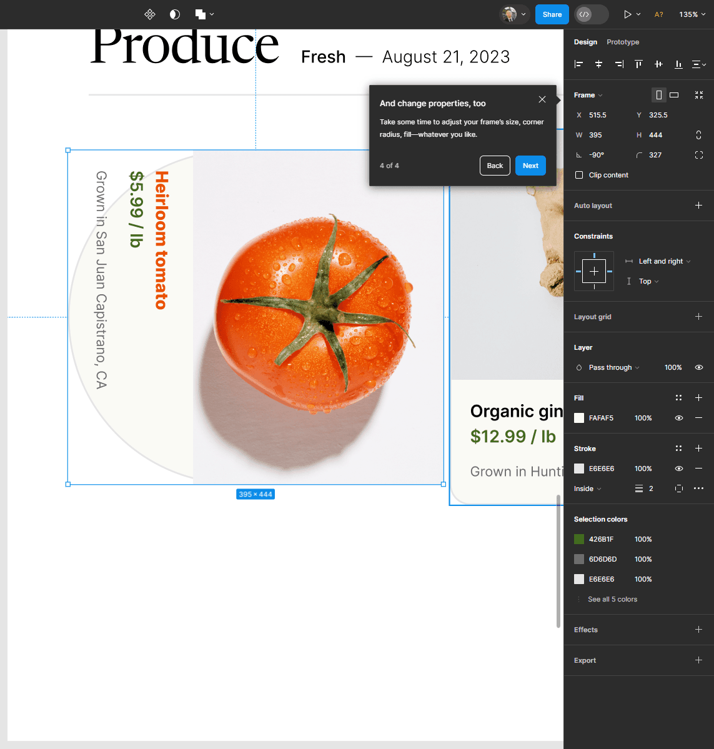Open the Pass through blend mode dropdown

(x=613, y=367)
